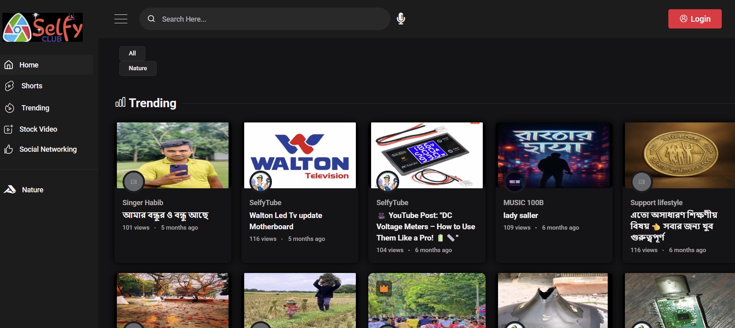Click the 109 views text

pos(517,228)
